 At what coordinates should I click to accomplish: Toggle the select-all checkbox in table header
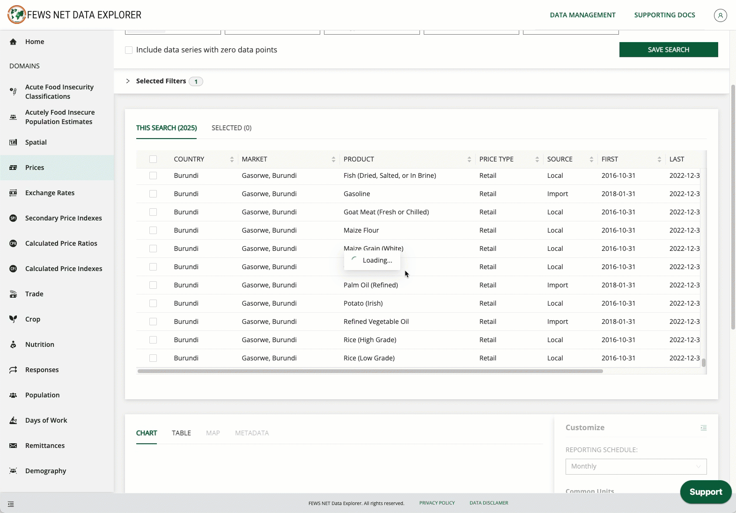(153, 159)
